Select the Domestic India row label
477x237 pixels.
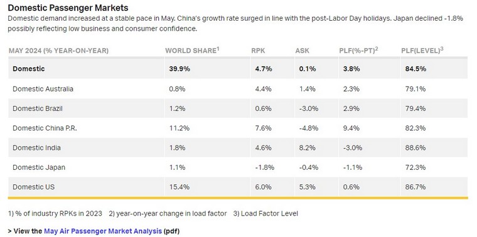point(37,148)
